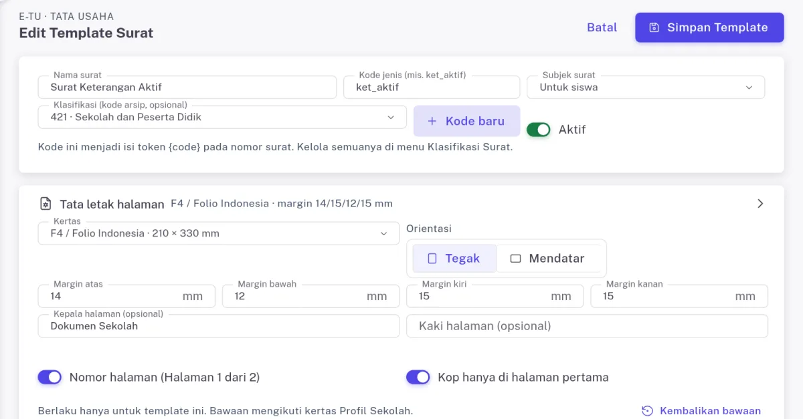803x419 pixels.
Task: Toggle Nomor halaman switch
Action: (x=50, y=378)
